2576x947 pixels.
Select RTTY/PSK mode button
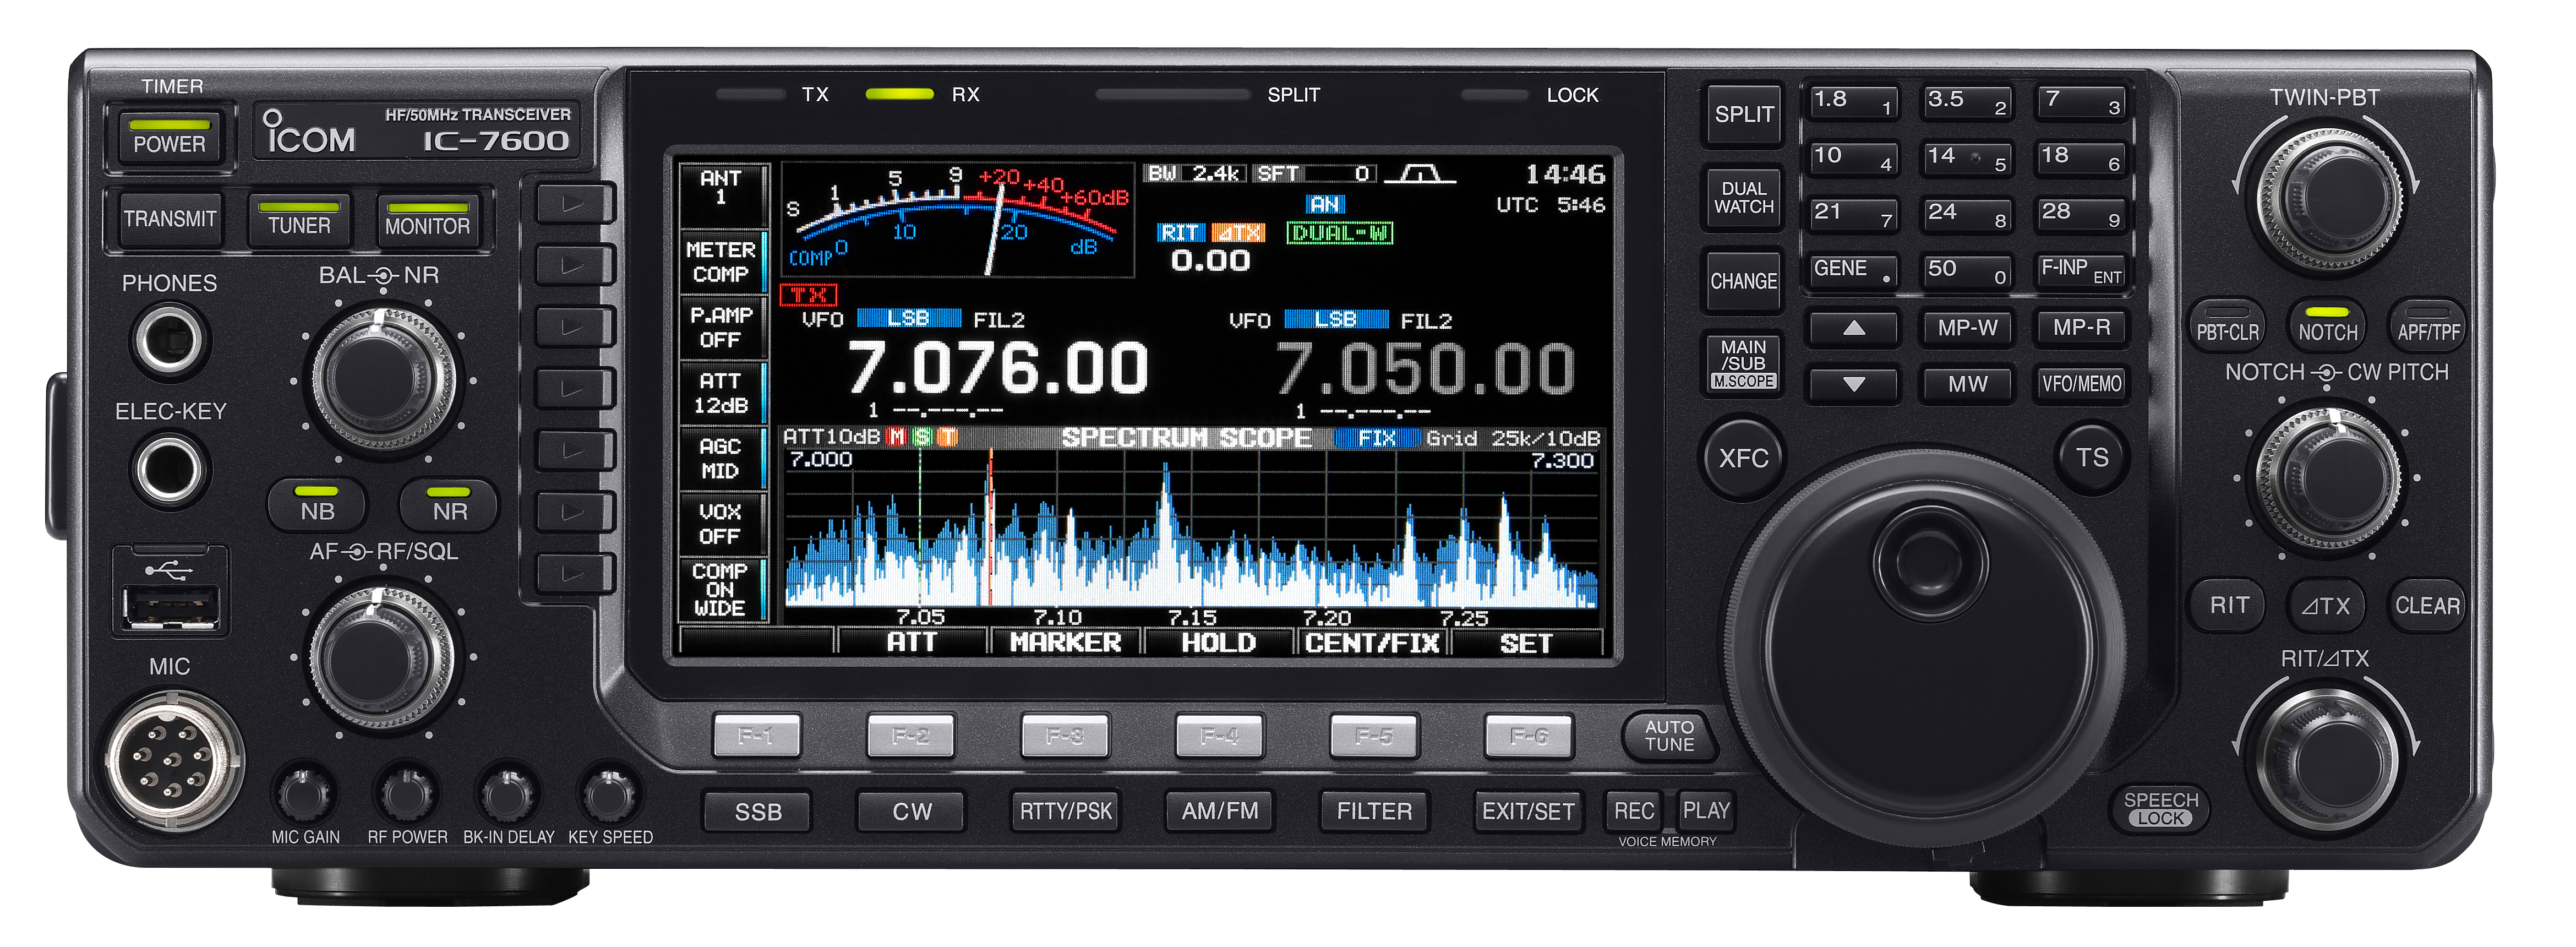1065,812
